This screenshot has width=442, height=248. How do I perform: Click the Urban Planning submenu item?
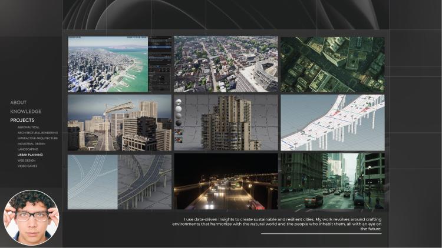point(30,155)
